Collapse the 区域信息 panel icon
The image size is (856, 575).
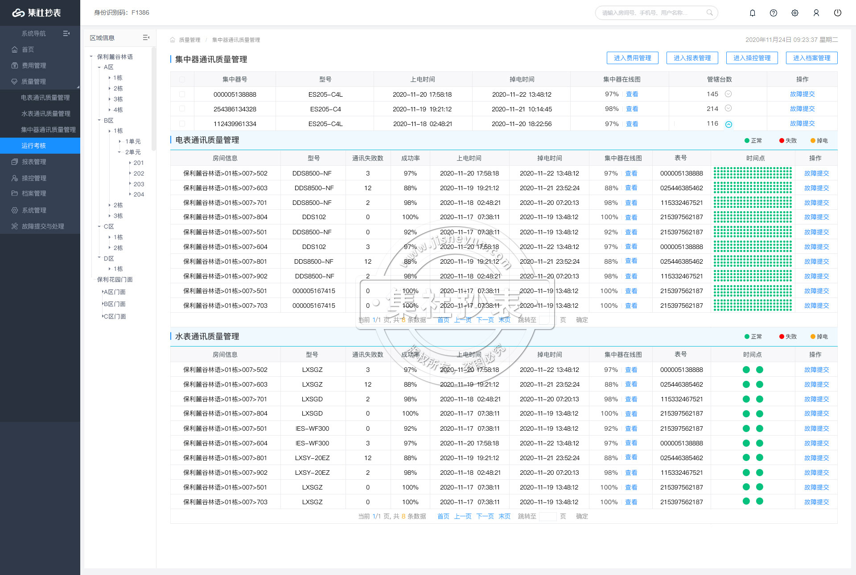point(146,38)
